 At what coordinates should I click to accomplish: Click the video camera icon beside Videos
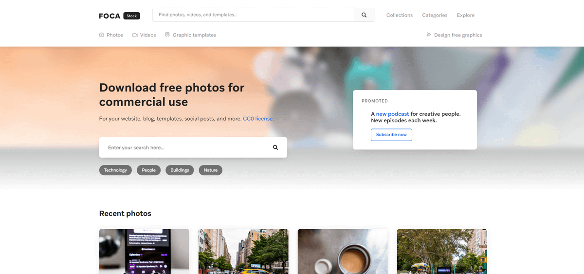point(135,35)
